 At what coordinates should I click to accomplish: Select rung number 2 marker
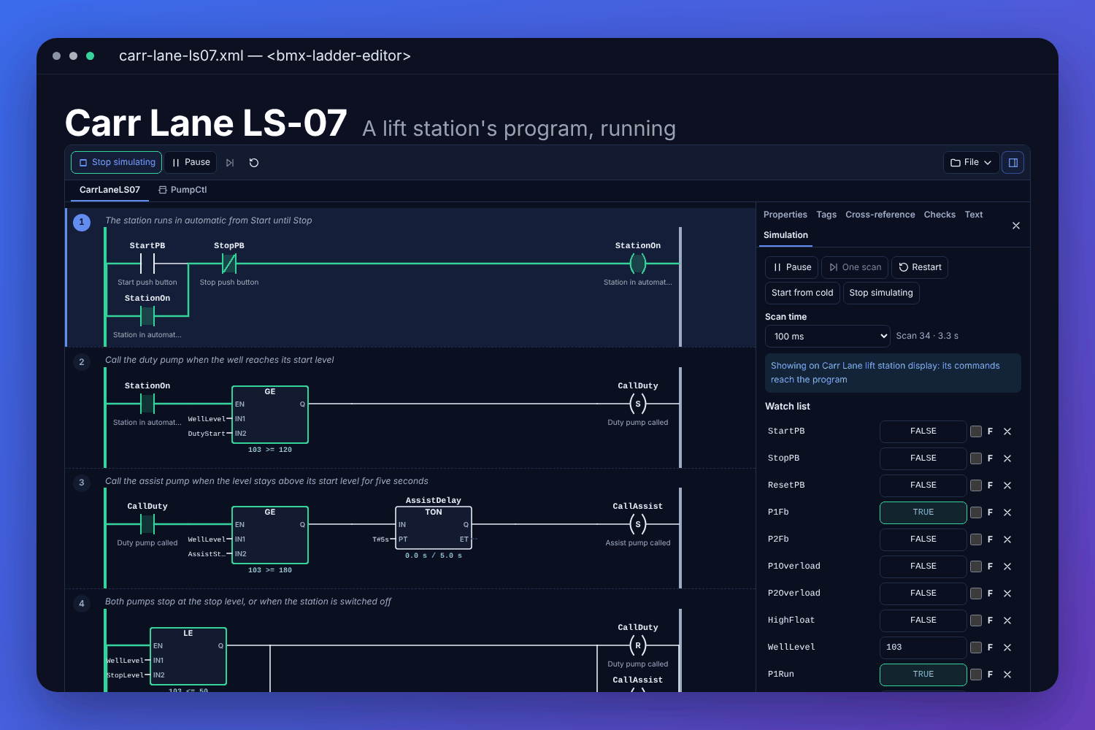[82, 362]
